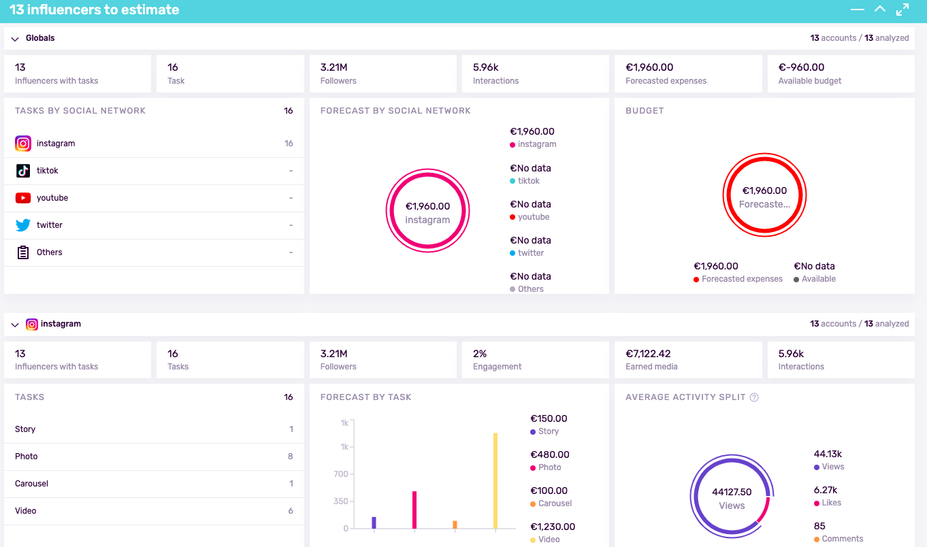Viewport: 927px width, 547px height.
Task: Click the YouTube icon in tasks list
Action: pos(23,198)
